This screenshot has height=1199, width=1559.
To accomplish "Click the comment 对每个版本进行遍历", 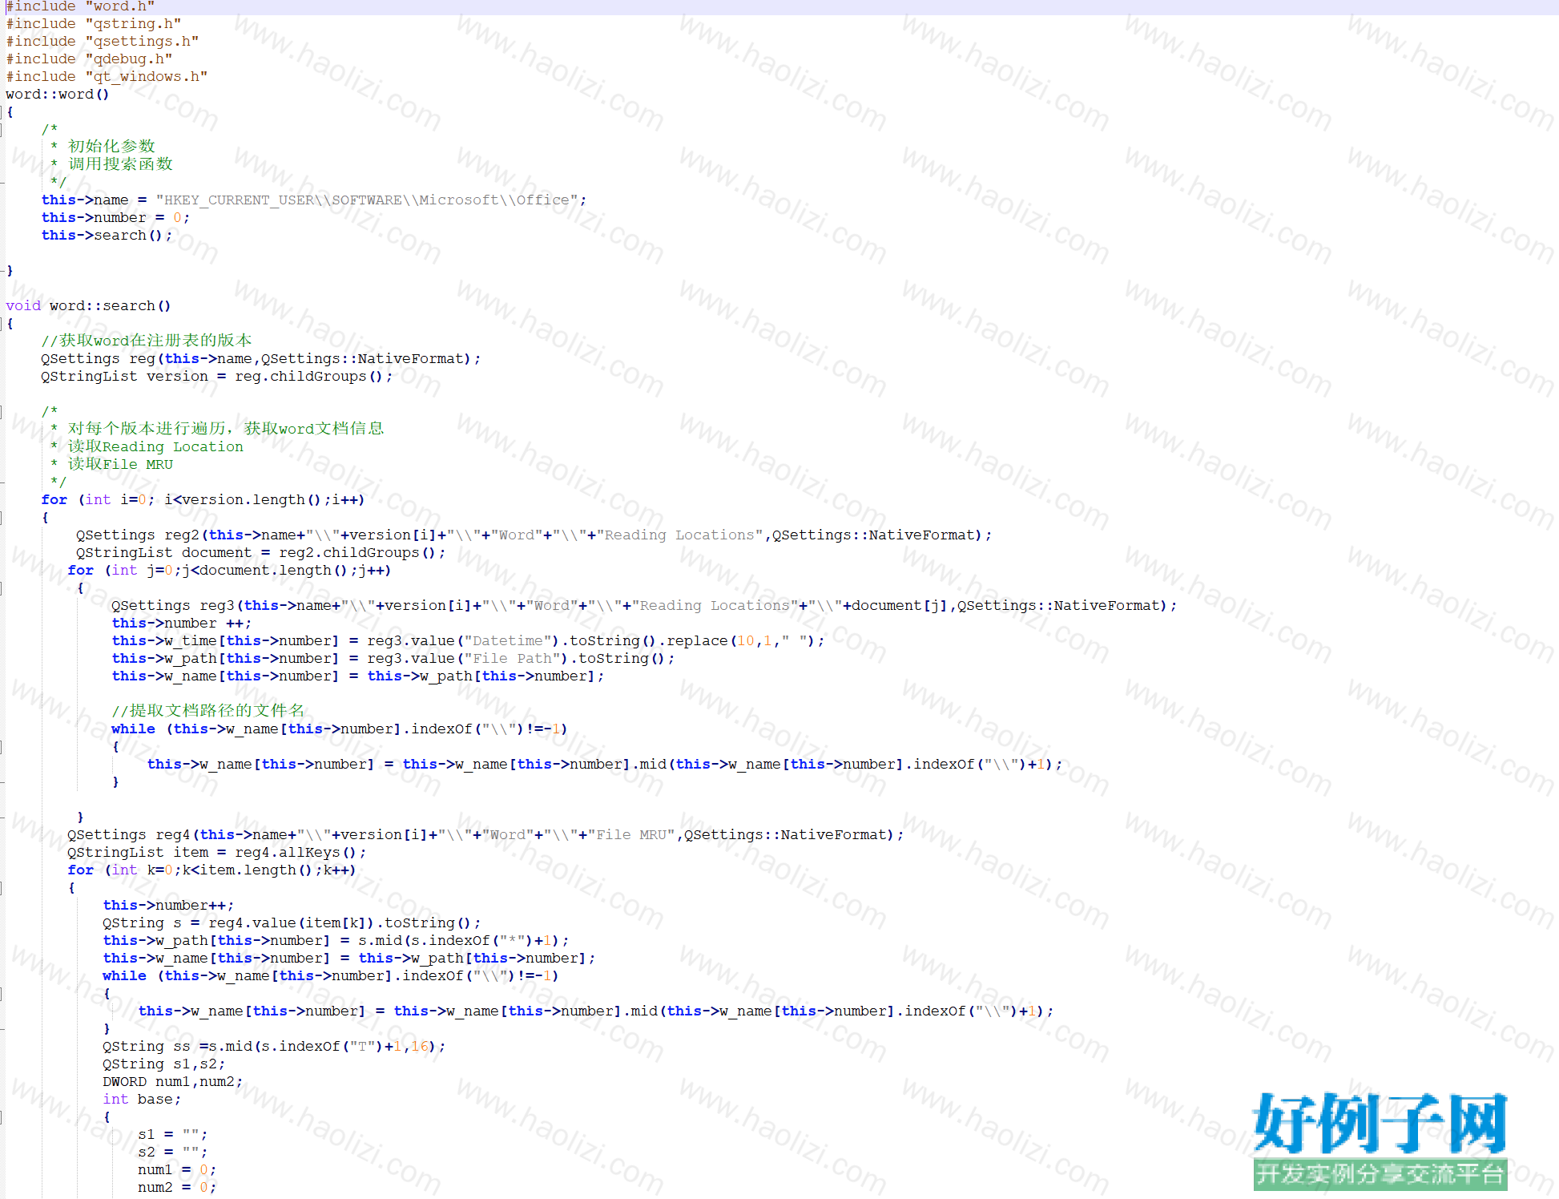I will tap(226, 429).
